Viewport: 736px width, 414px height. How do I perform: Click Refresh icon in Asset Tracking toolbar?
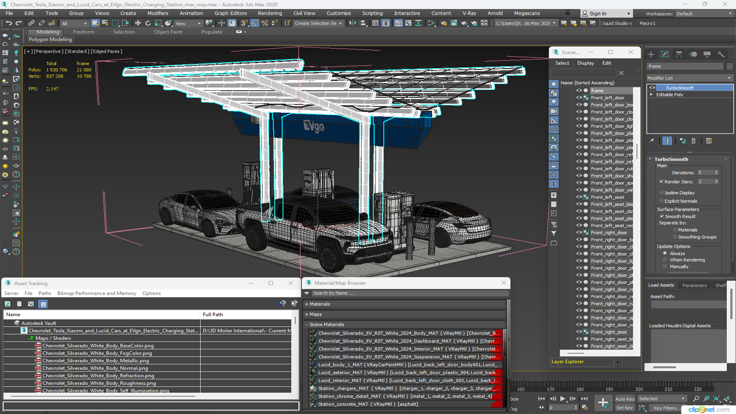click(x=7, y=304)
